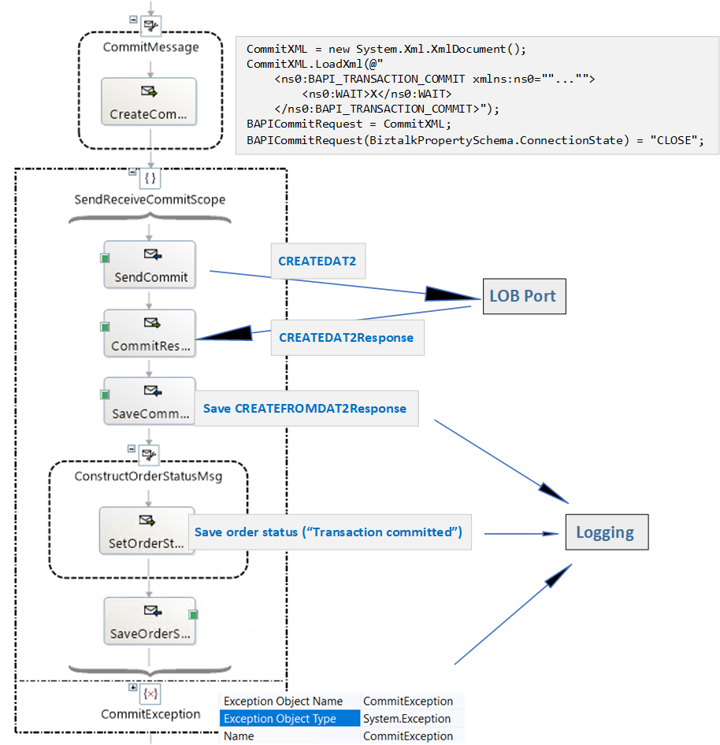This screenshot has height=745, width=720.
Task: Click the ConstructOrderStatusMsg label
Action: (148, 476)
